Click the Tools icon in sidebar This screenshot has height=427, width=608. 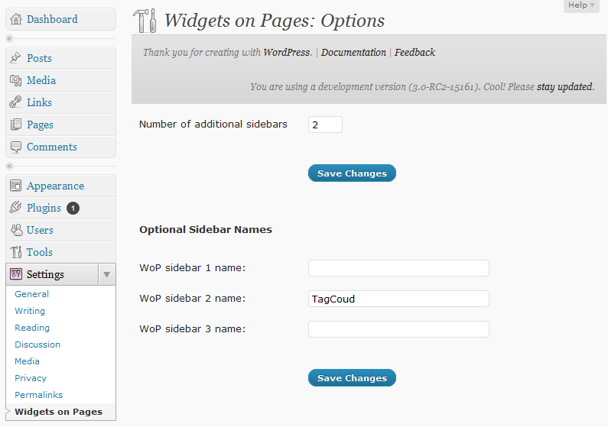(16, 252)
